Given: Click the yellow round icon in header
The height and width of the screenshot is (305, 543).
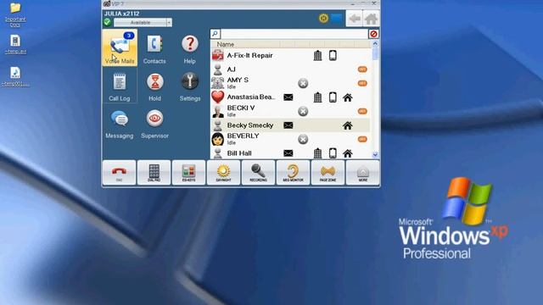Looking at the screenshot, I should point(323,18).
